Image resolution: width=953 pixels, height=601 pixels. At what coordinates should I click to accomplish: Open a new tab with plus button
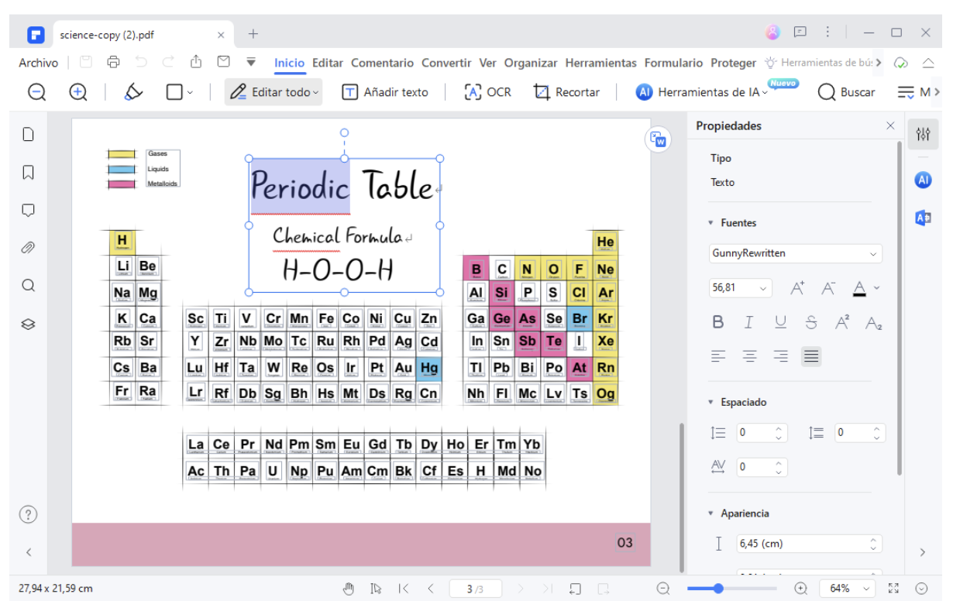coord(253,33)
